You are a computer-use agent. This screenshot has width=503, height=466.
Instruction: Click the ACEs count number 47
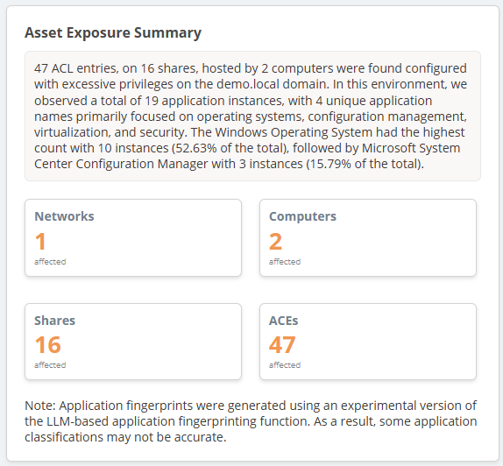(x=282, y=345)
